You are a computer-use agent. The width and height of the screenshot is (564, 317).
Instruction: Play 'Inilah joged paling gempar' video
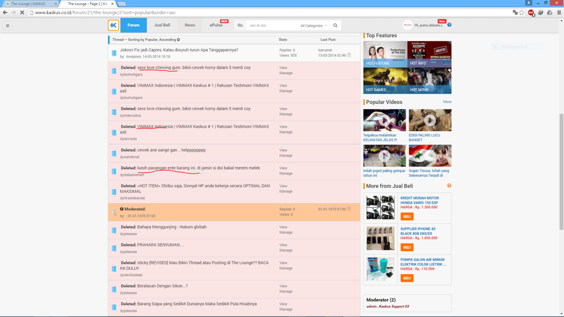385,156
